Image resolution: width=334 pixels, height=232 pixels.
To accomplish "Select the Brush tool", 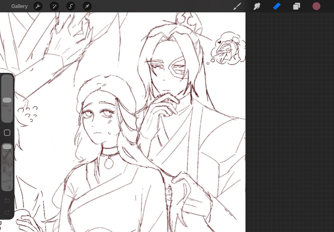I will pyautogui.click(x=237, y=6).
